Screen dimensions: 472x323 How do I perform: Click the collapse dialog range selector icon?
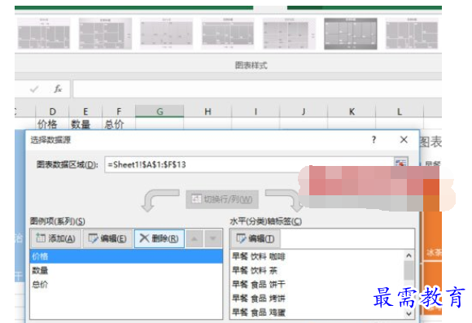(x=400, y=162)
